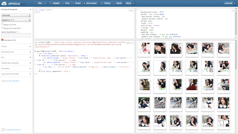Viewport: 238px width, 134px height.
Task: Run the fiddle code
Action: [39, 3]
